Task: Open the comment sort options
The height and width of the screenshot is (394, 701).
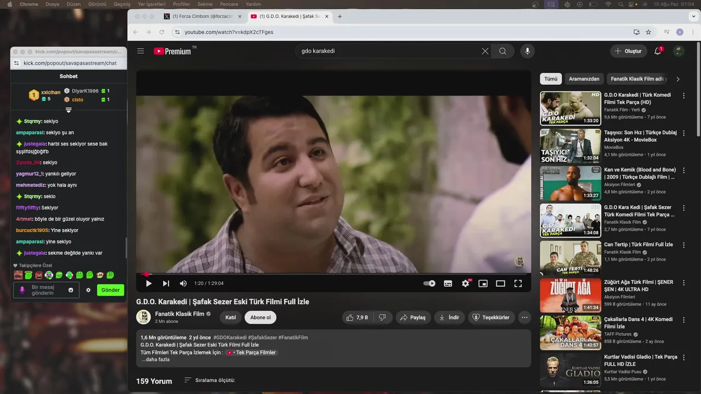Action: (210, 380)
